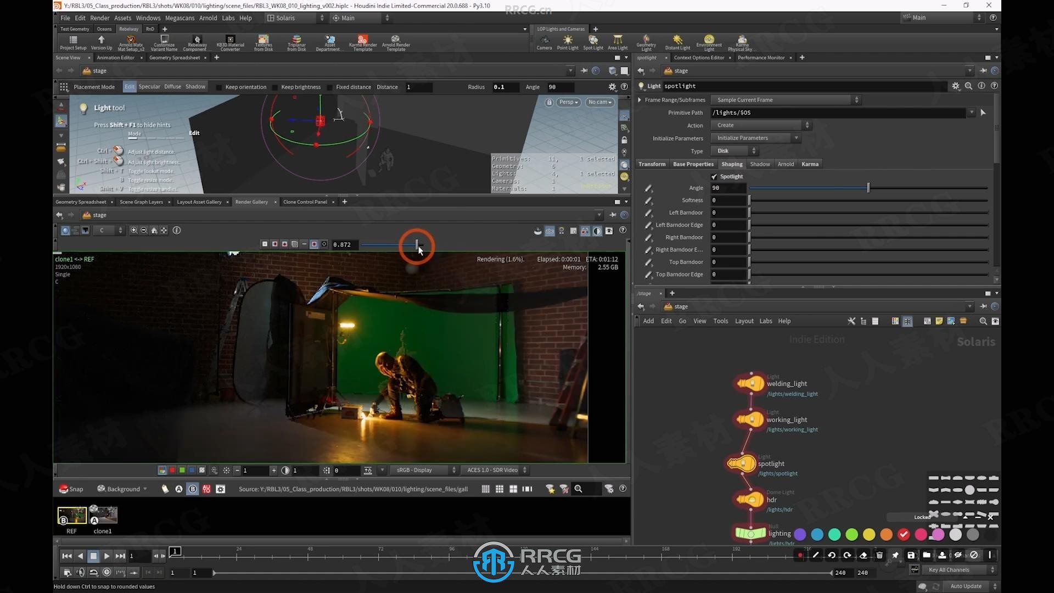Click the light parameter gear icon
Image resolution: width=1054 pixels, height=593 pixels.
pyautogui.click(x=956, y=86)
